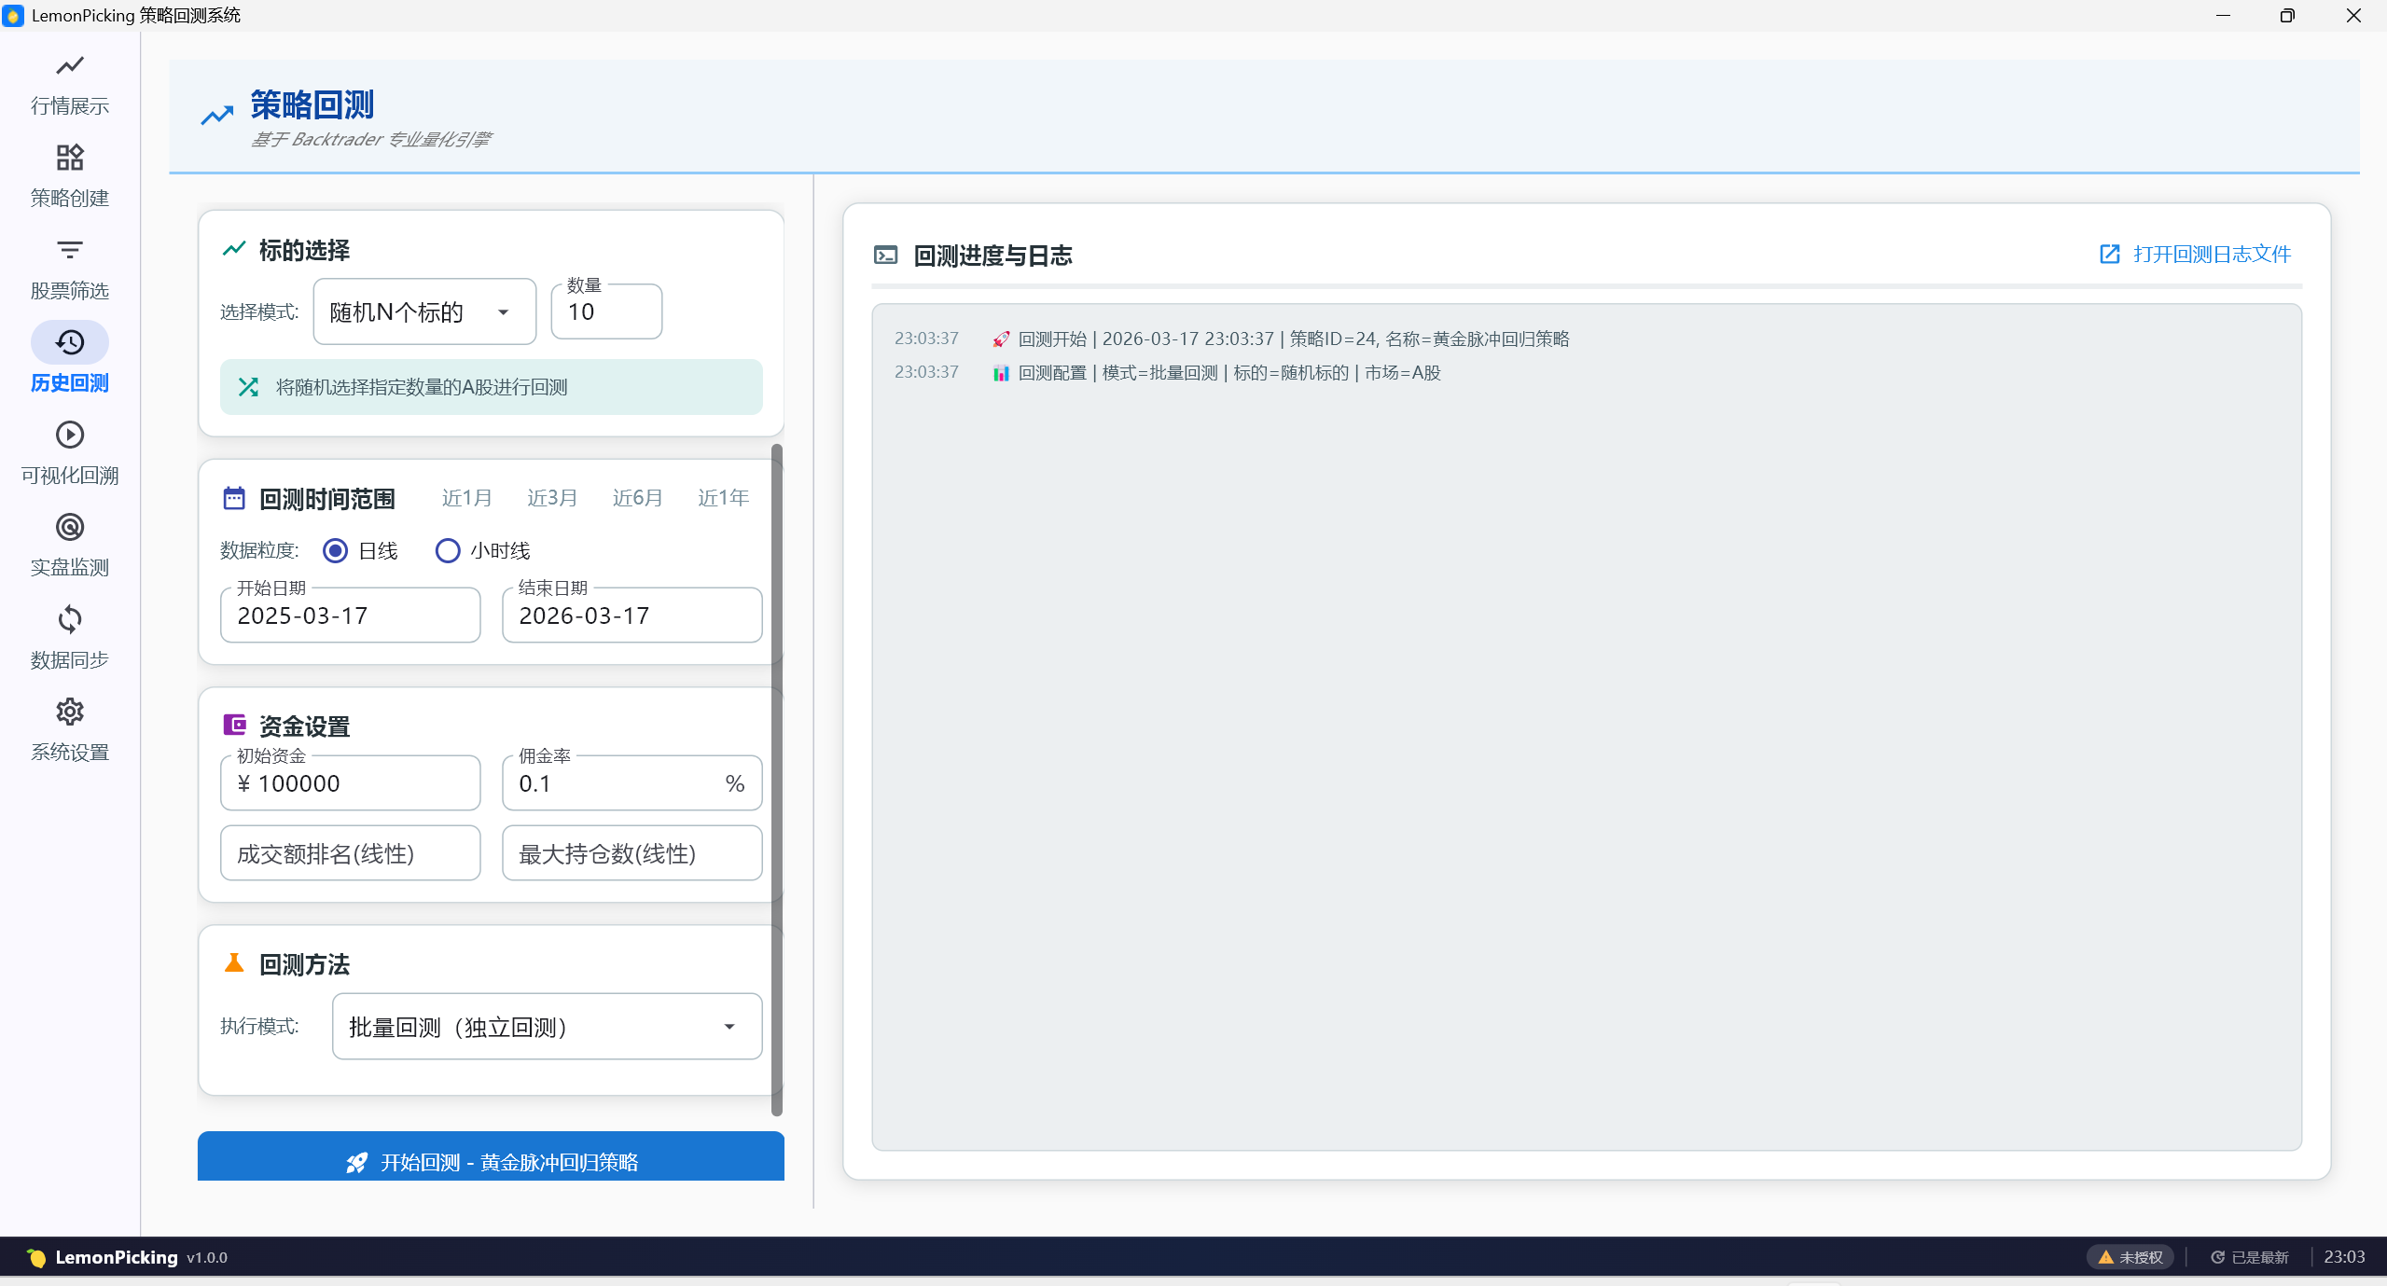
Task: Open the 股票筛选 stock filter icon
Action: click(x=70, y=250)
